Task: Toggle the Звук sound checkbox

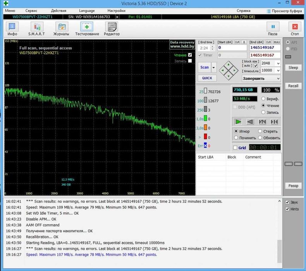Action: point(287,202)
